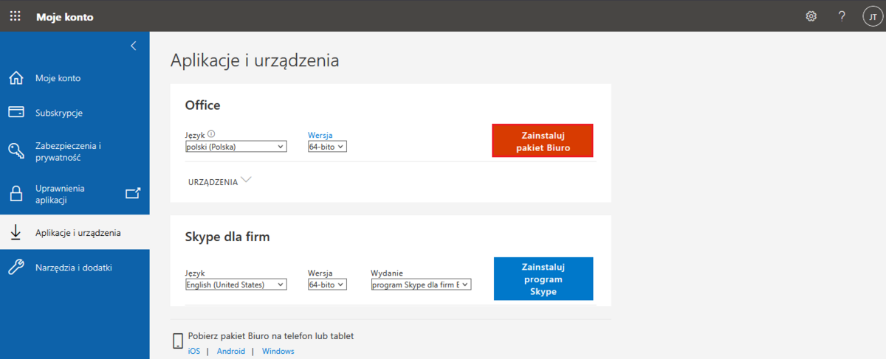Screen dimensions: 886x359
Task: Click the external link icon beside Uprawnienia aplikacji
Action: coord(133,194)
